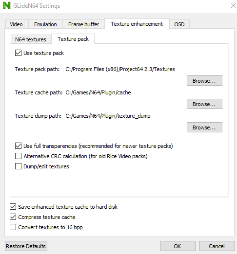Open the Emulation tab
The image size is (237, 254).
coord(45,24)
